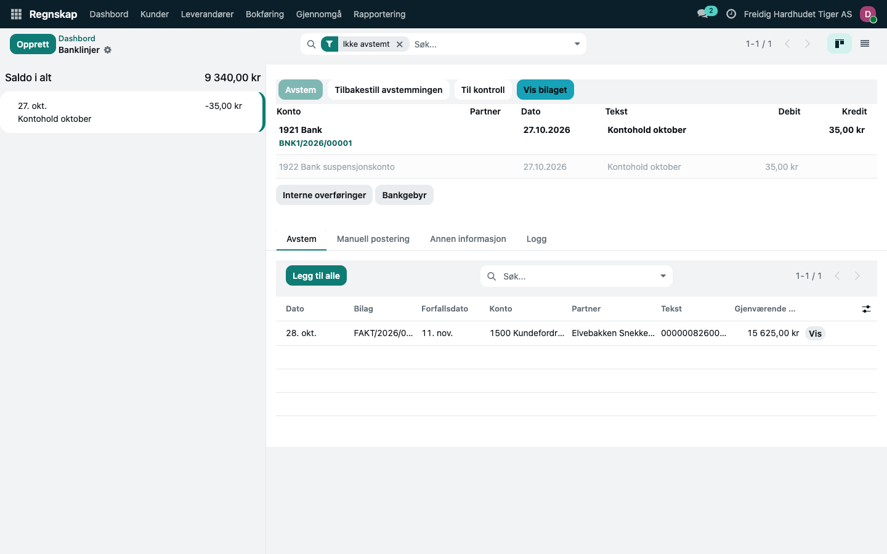Click the Til kontroll button

[483, 90]
